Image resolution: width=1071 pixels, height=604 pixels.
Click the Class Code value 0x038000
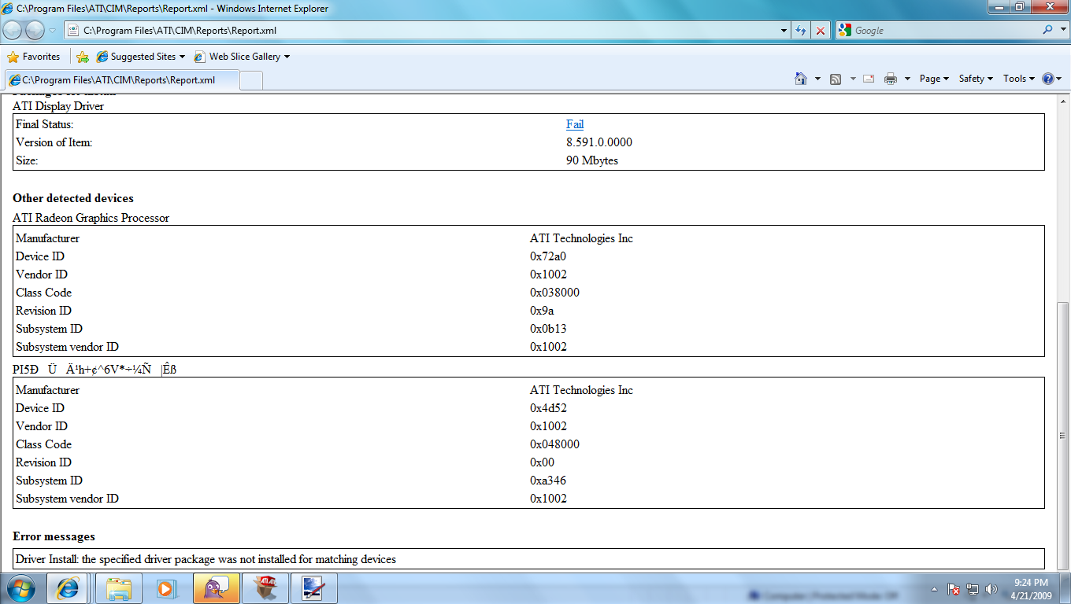coord(554,293)
